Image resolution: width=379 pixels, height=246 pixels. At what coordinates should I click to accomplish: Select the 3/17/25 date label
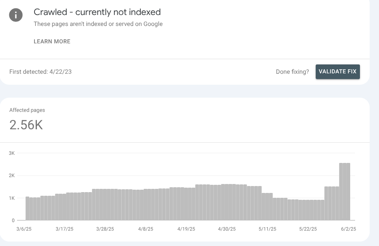[65, 229]
